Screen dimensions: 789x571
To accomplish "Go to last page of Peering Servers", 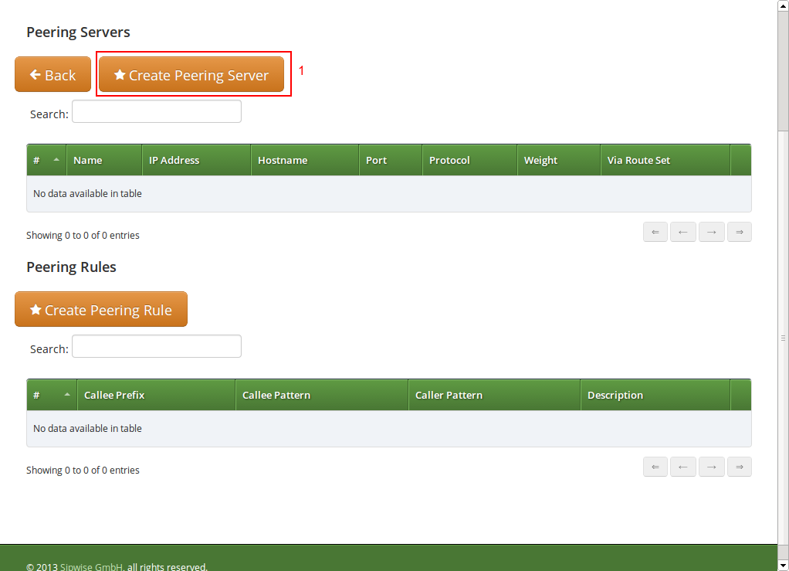I will pyautogui.click(x=739, y=232).
